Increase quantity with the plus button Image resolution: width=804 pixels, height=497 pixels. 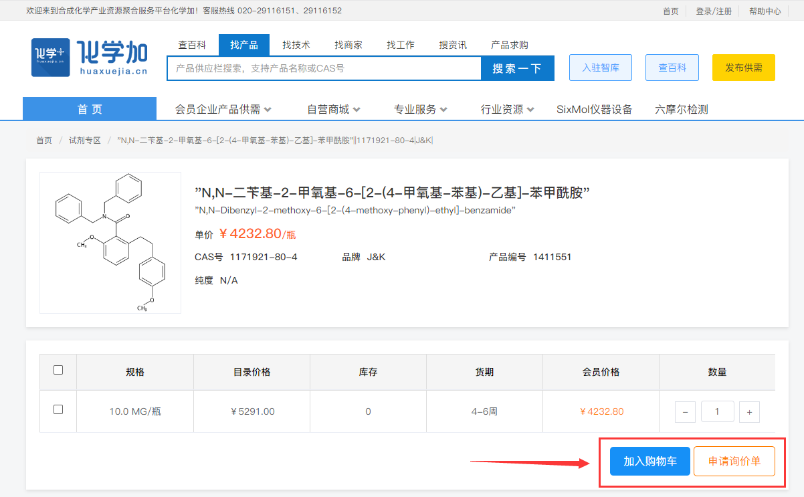point(749,412)
